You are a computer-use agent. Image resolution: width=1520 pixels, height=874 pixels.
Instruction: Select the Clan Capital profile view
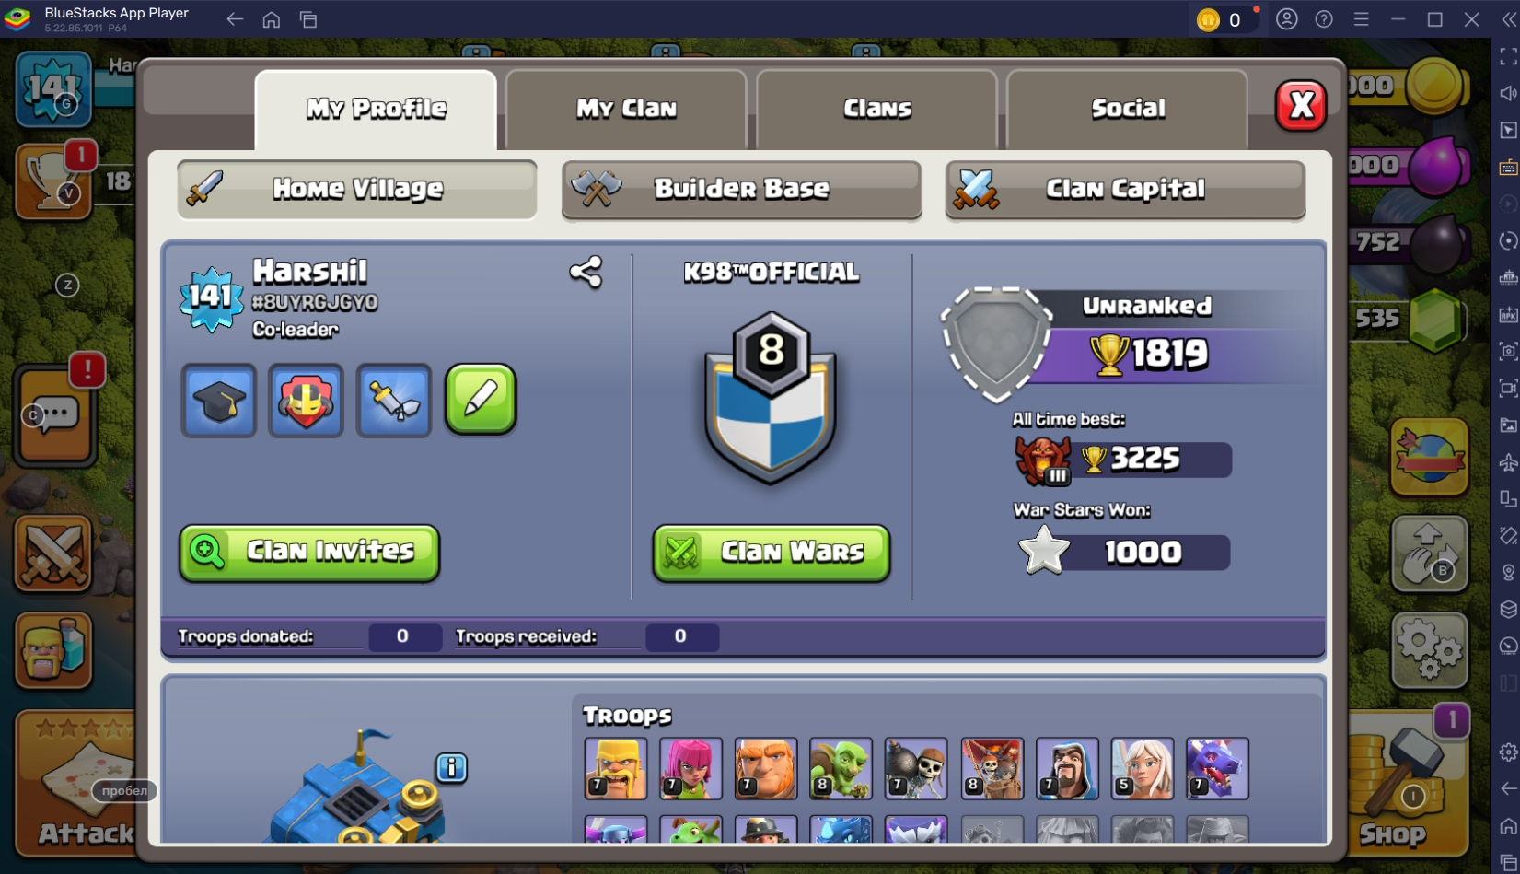(1125, 189)
